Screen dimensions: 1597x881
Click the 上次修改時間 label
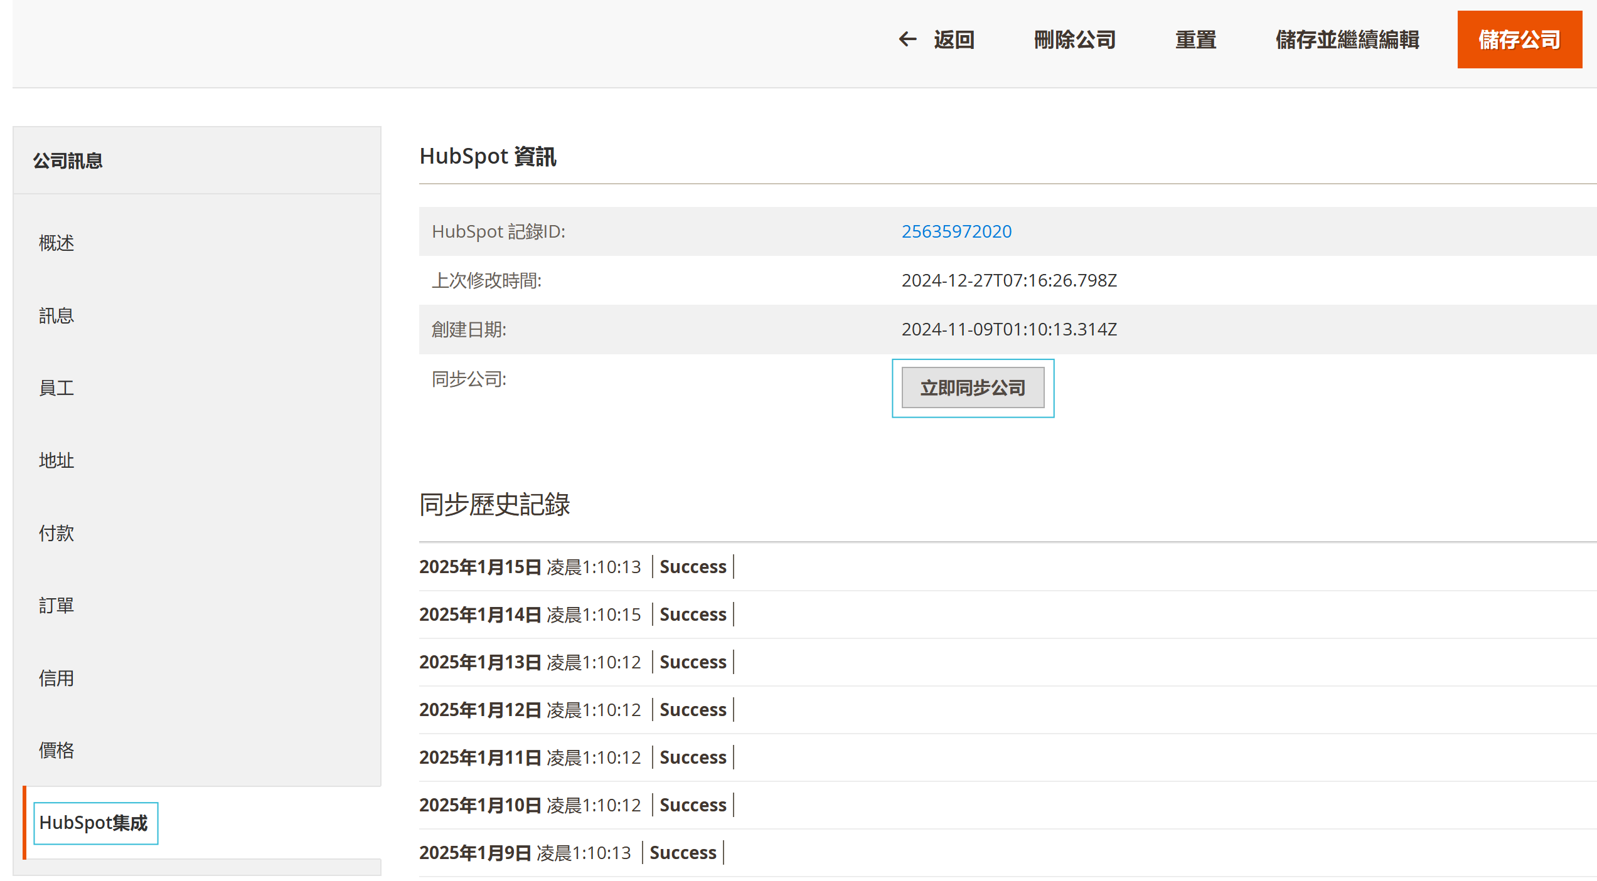[x=486, y=280]
